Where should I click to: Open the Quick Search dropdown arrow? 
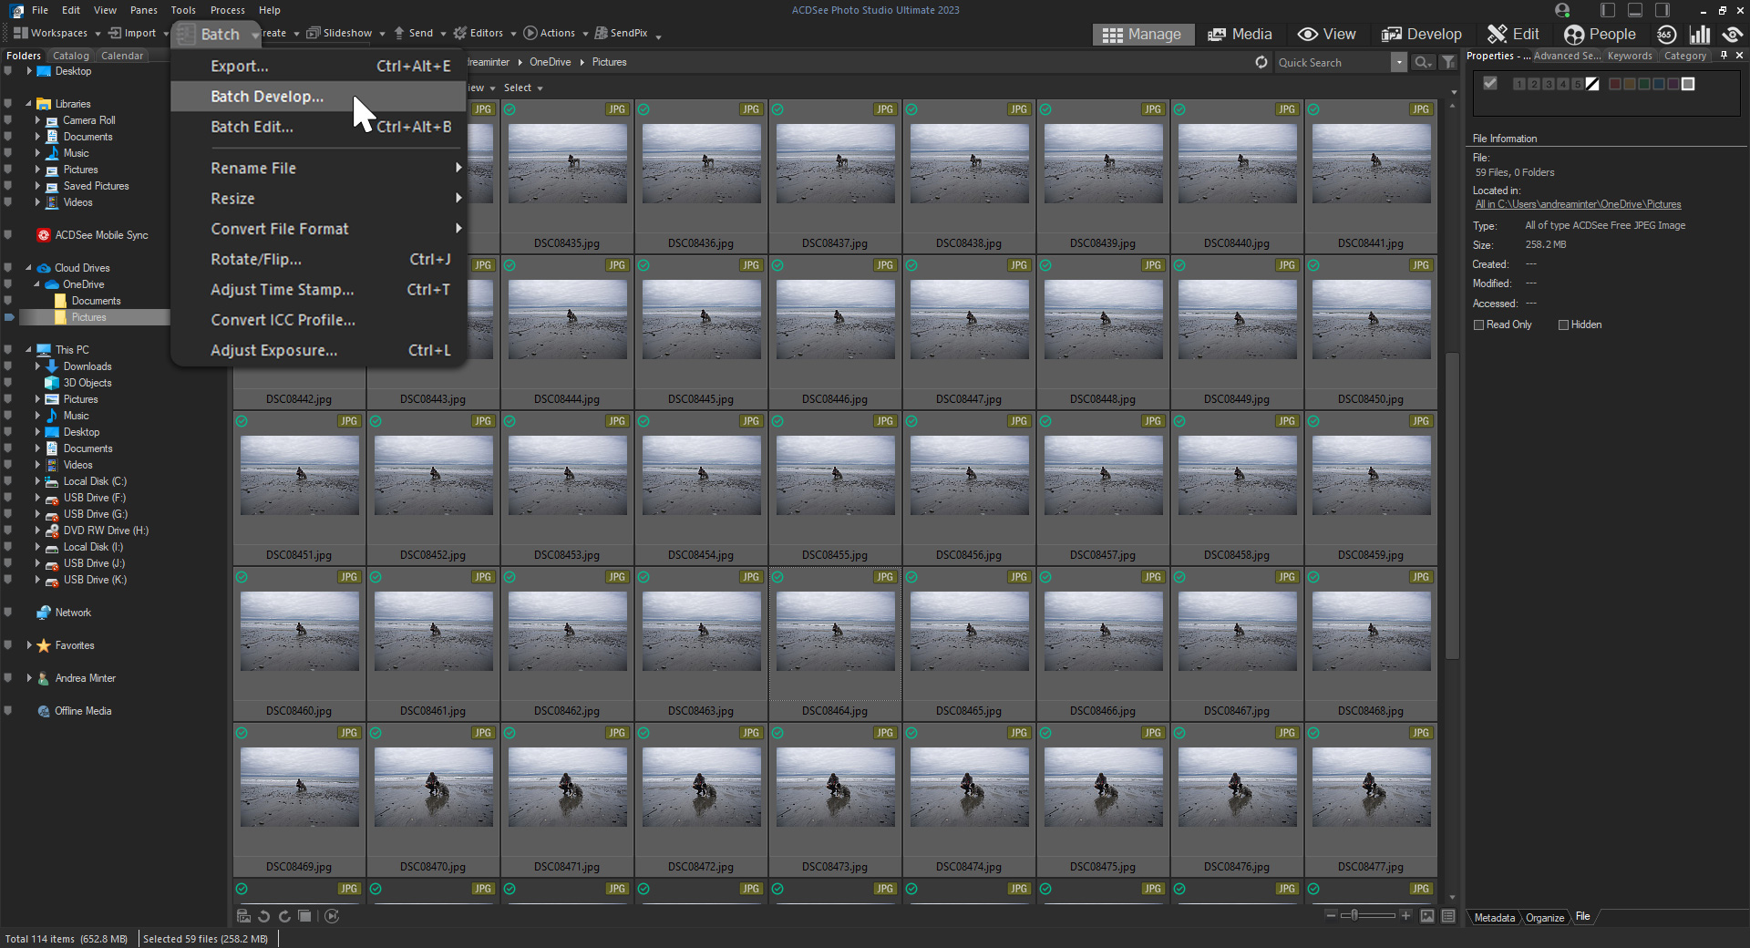[1398, 63]
